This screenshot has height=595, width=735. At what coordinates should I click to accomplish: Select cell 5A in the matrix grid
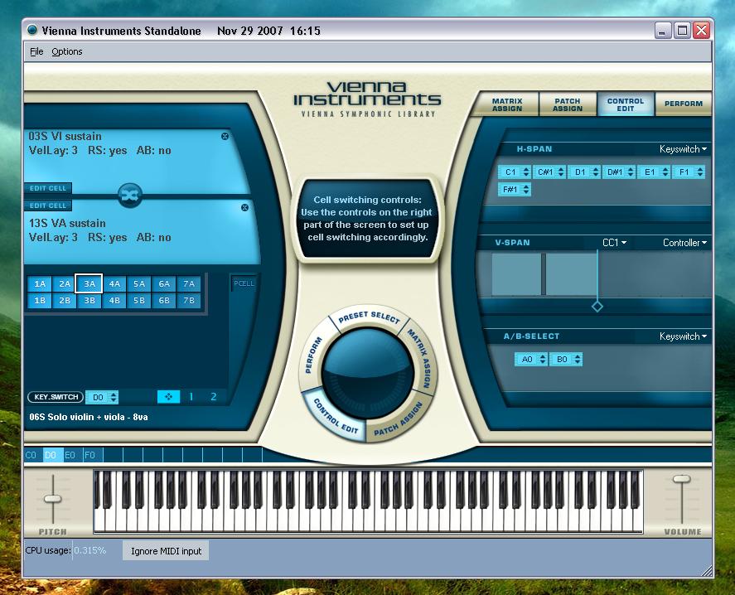coord(139,283)
